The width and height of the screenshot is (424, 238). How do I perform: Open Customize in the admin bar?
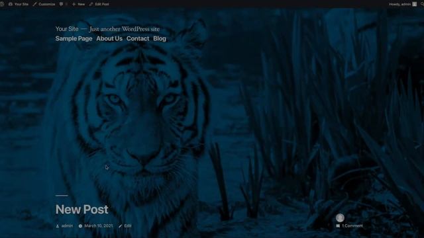click(44, 4)
